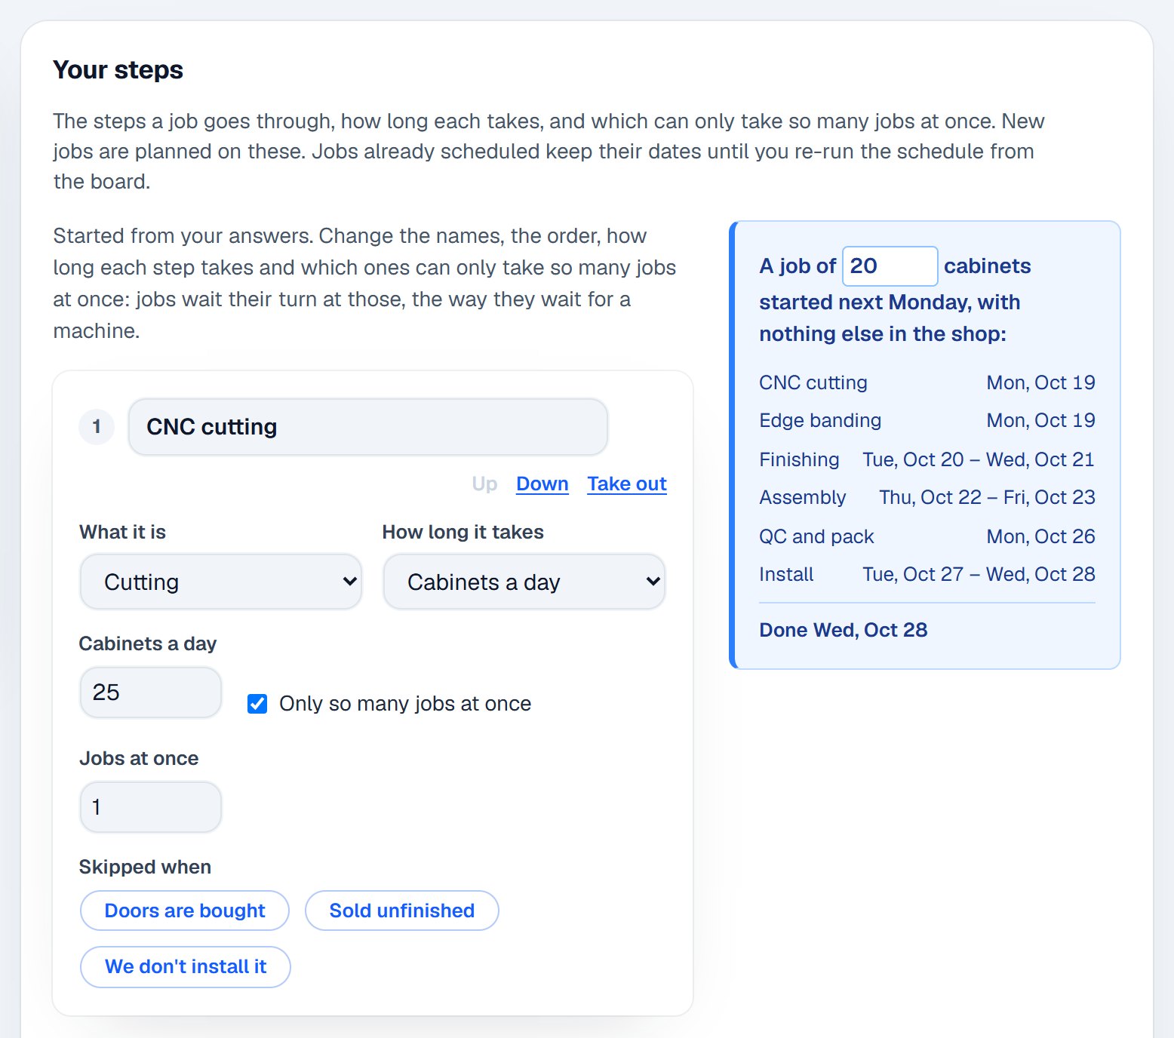This screenshot has height=1038, width=1174.
Task: Click step number 1 badge
Action: click(97, 427)
